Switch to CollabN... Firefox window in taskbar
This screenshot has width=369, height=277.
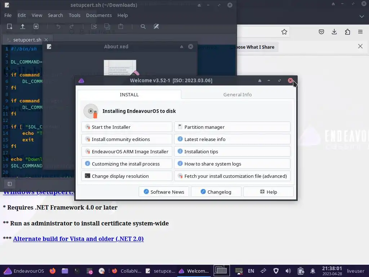click(x=127, y=271)
